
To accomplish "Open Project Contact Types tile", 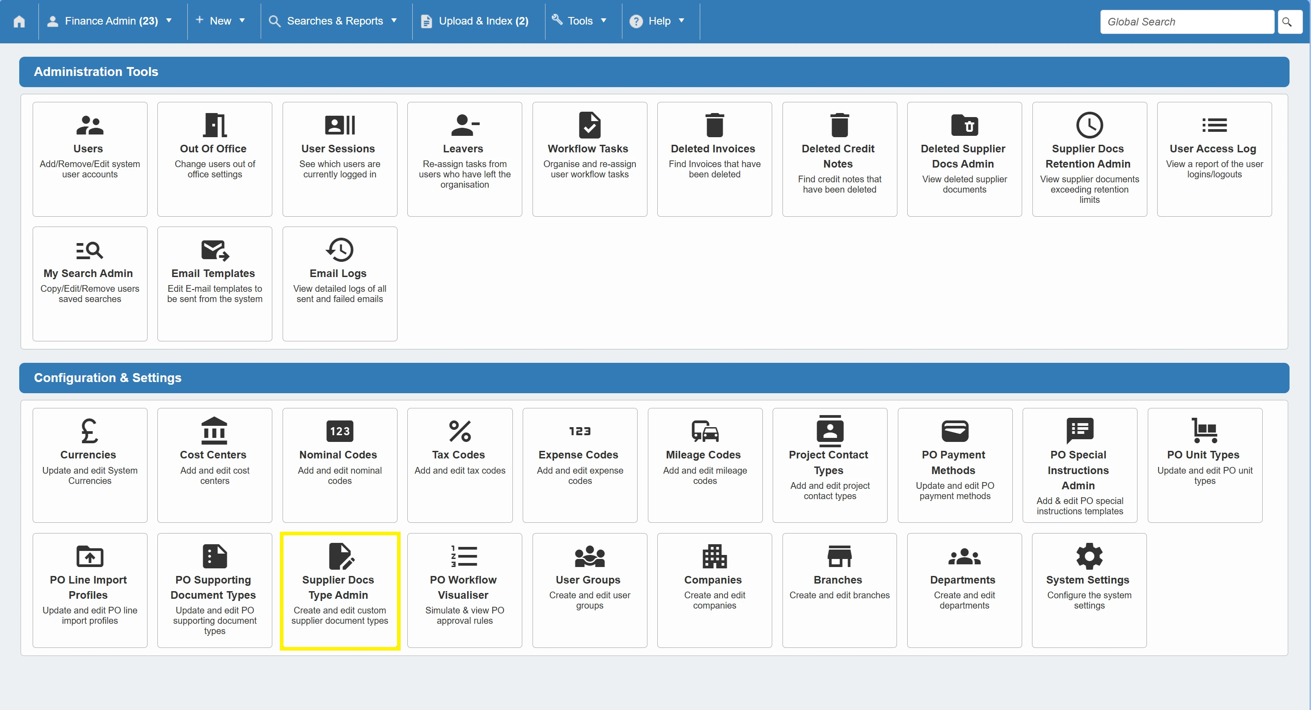I will click(x=829, y=465).
